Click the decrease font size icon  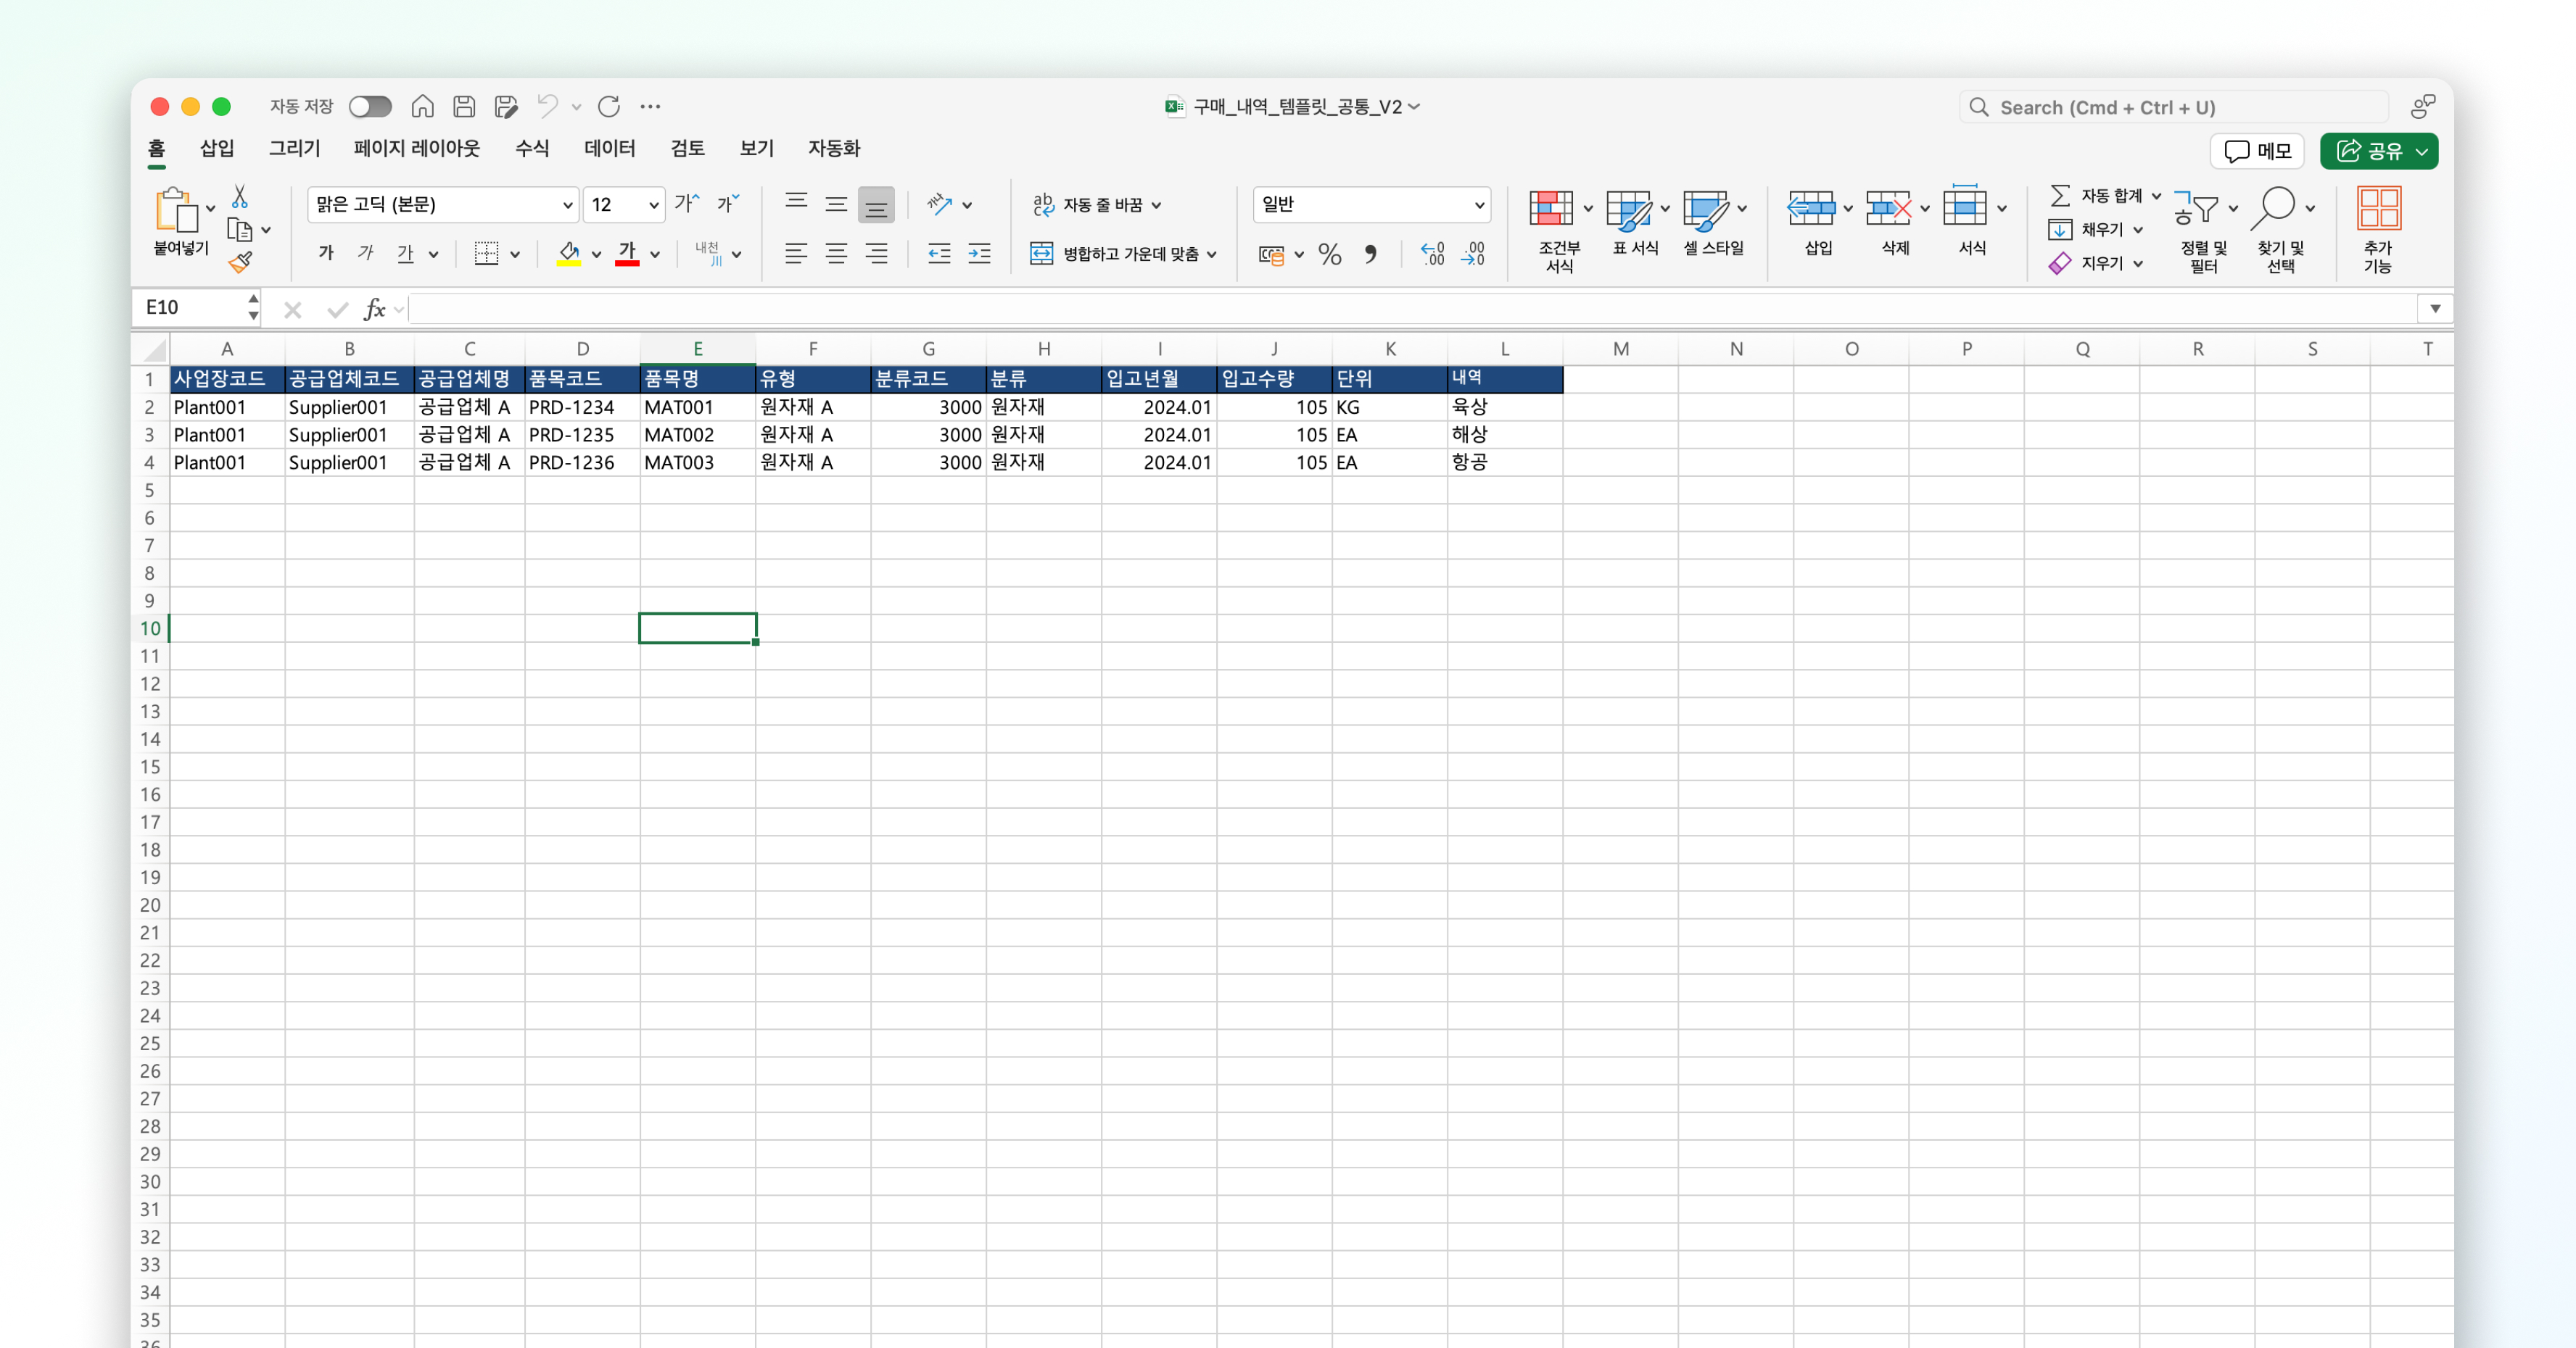point(727,204)
